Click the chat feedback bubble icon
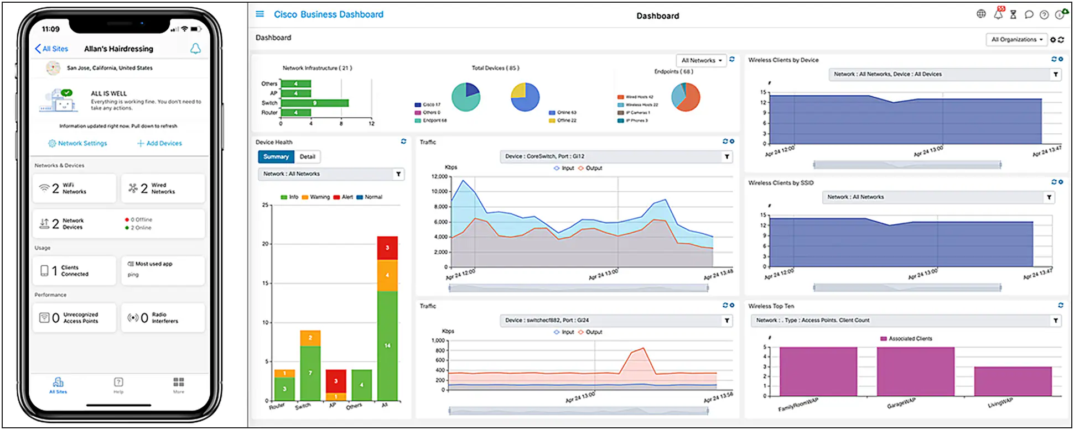Screen dimensions: 1074x430 tap(1029, 15)
